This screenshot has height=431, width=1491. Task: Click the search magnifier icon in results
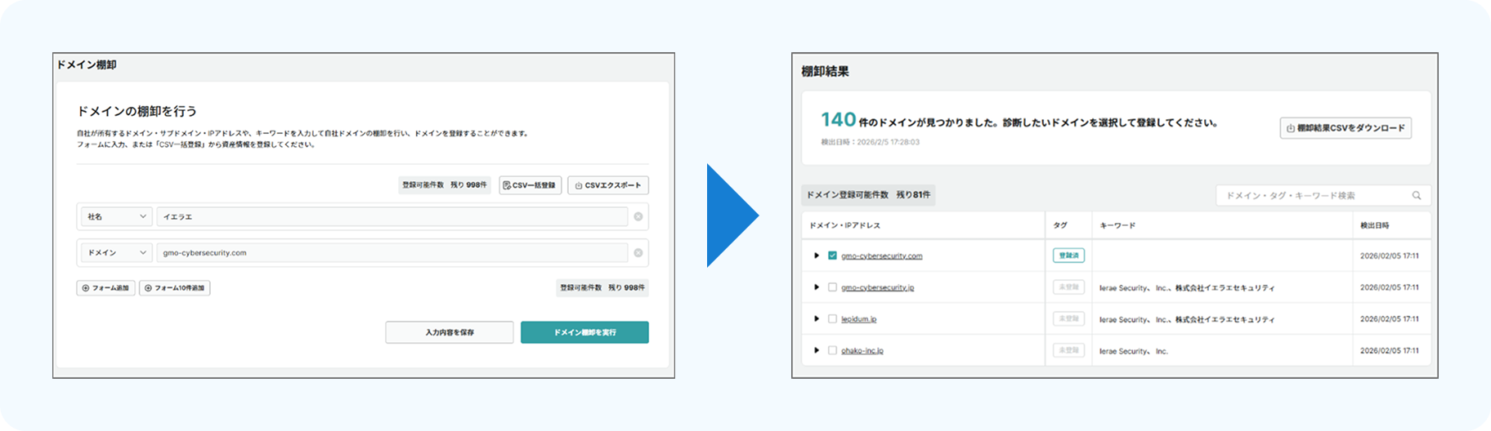1417,195
